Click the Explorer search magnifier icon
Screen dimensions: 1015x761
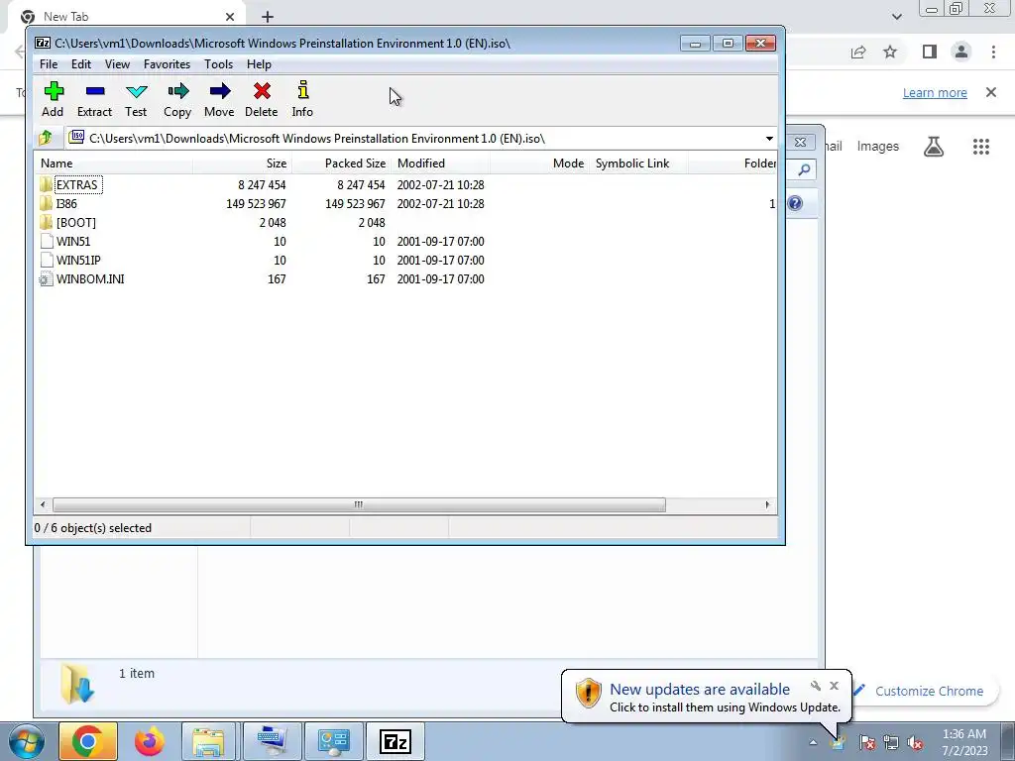pos(803,169)
